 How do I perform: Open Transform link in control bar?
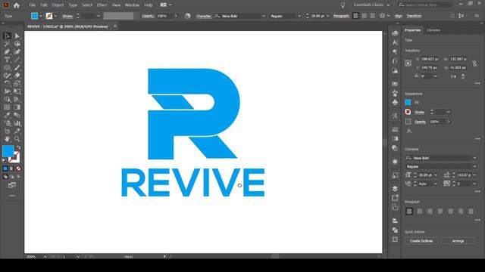[x=414, y=16]
